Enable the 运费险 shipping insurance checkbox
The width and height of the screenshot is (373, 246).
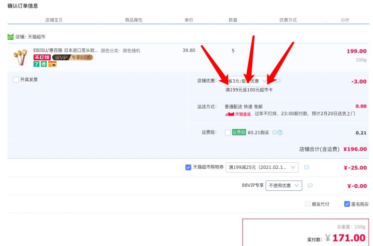point(228,132)
